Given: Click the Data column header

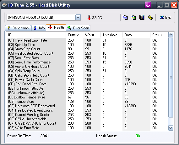Looking at the screenshot, I should click(136, 35).
